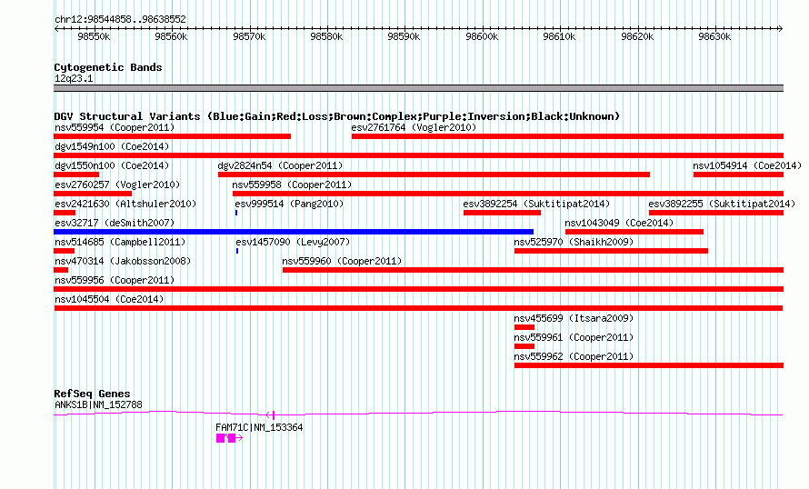Click the 98630k ruler position label
The width and height of the screenshot is (809, 489).
(714, 37)
